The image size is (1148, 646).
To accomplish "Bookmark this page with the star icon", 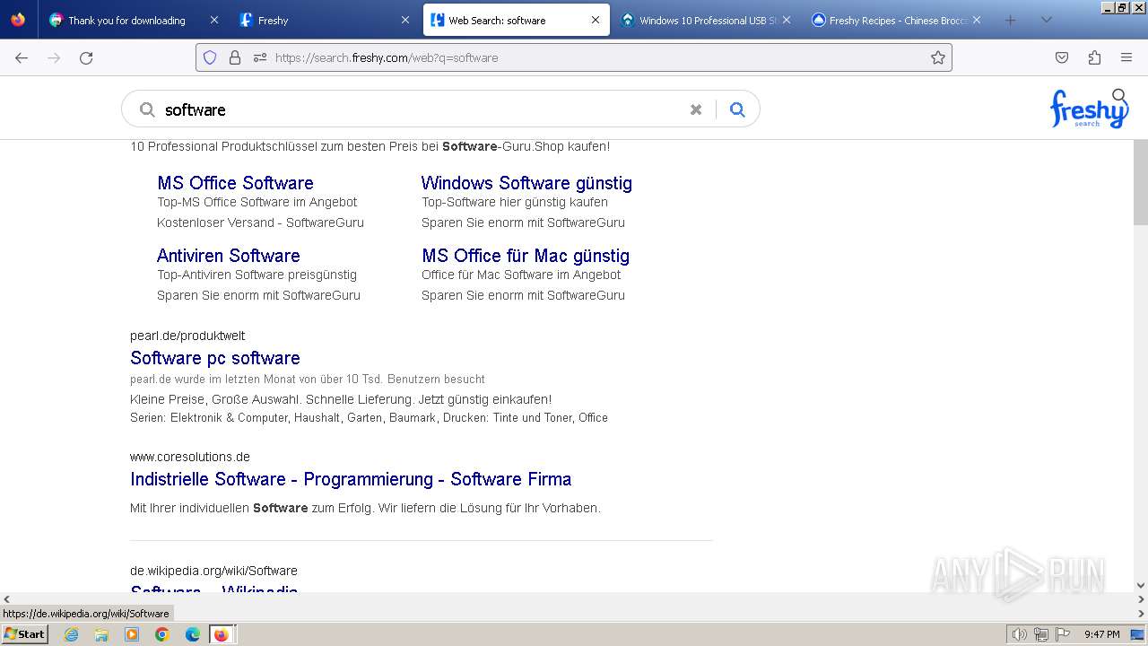I will pos(938,57).
